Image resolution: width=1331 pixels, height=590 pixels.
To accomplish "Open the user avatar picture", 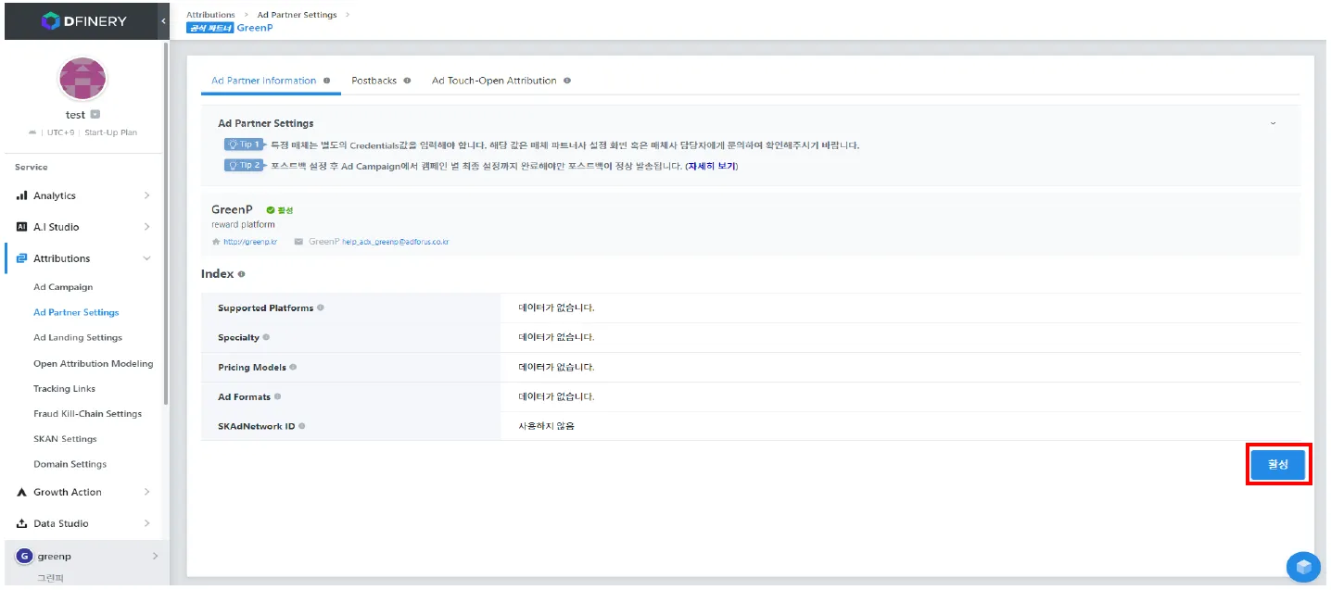I will [83, 79].
